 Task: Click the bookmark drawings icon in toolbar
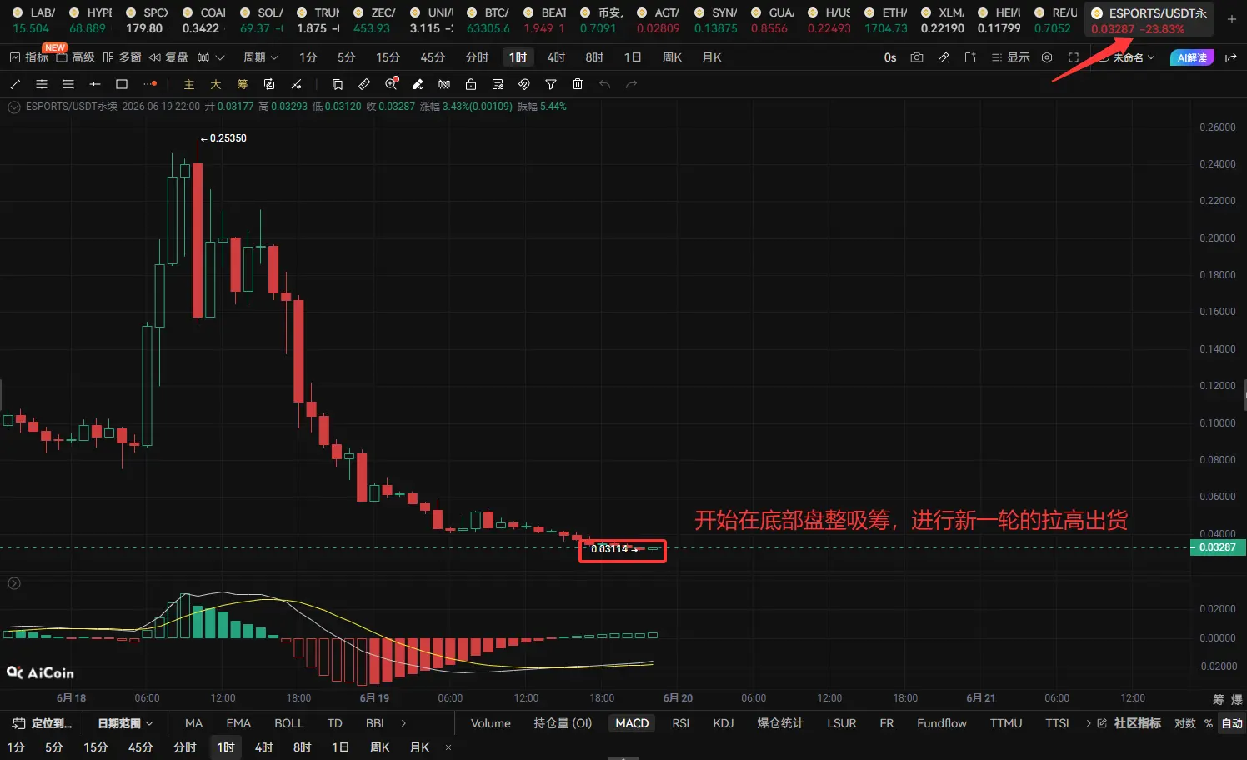tap(338, 84)
